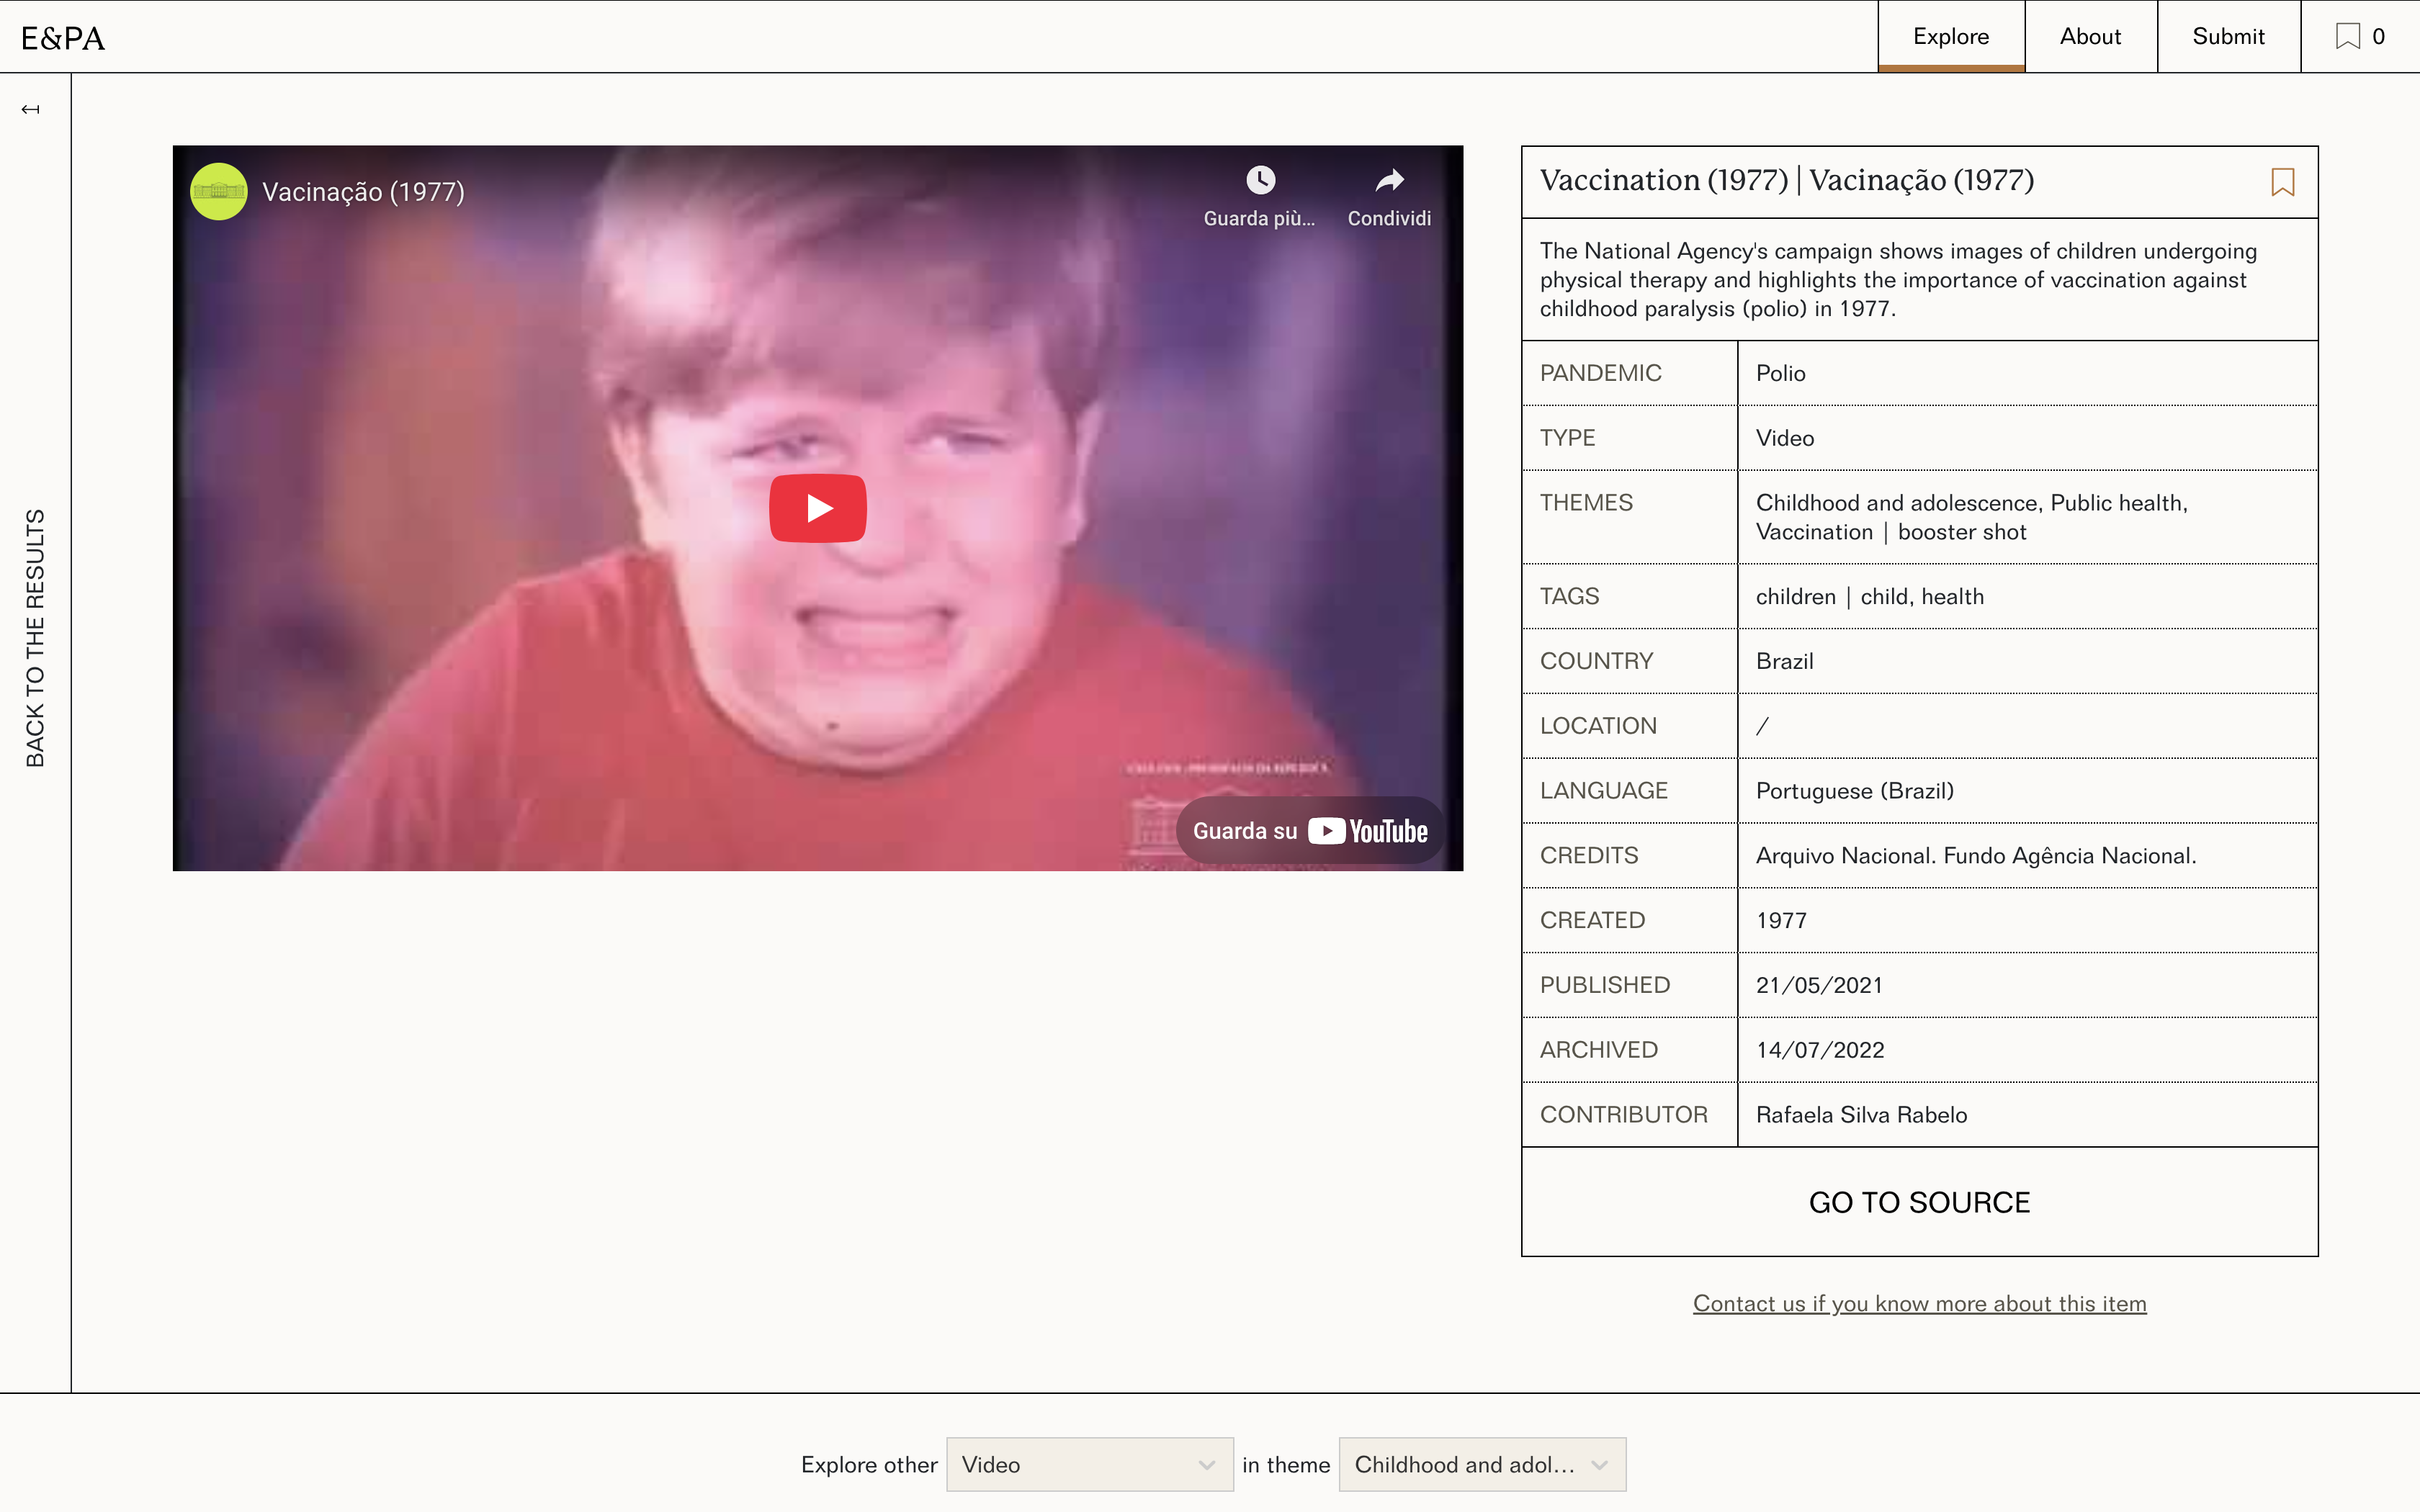The image size is (2420, 1512).
Task: Click the E&PA logo
Action: point(63,38)
